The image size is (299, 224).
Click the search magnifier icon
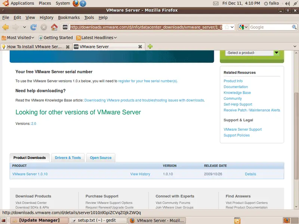[294, 27]
